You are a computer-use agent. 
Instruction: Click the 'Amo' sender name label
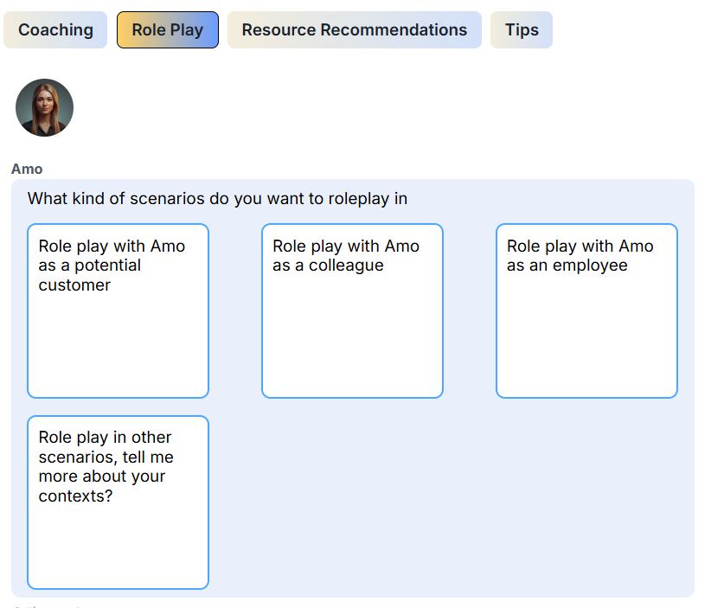click(27, 169)
